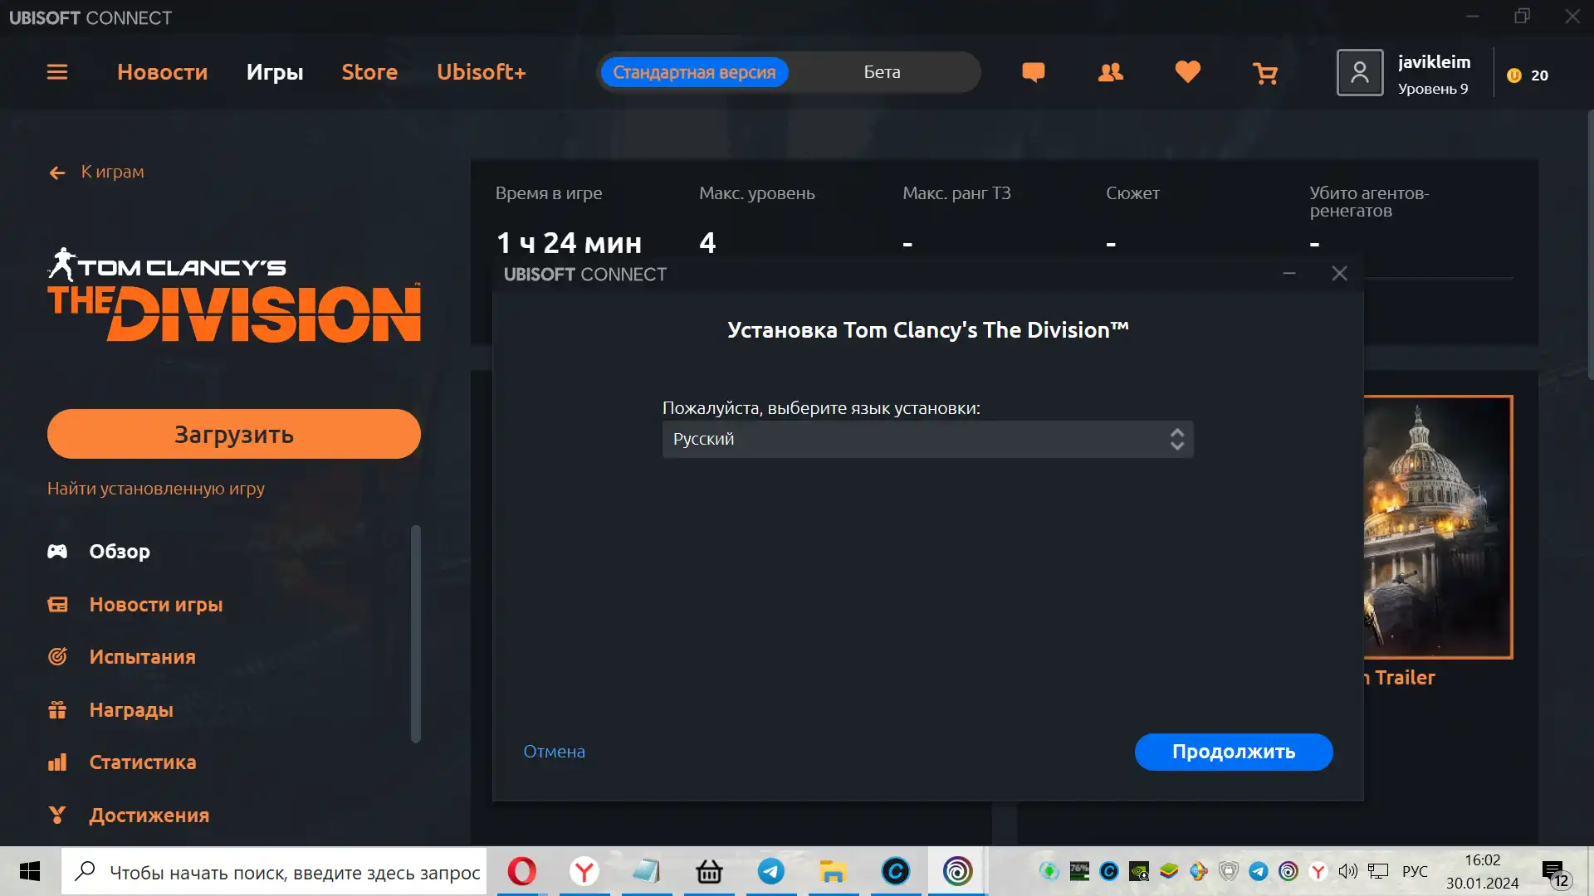Click The Division game logo
The image size is (1594, 896).
click(x=234, y=295)
